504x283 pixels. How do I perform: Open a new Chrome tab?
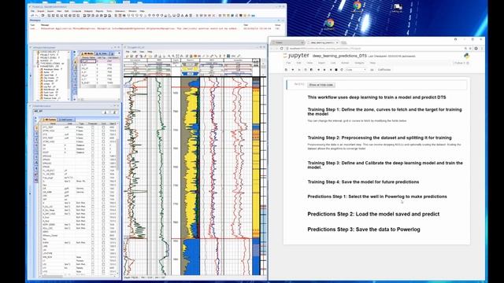tap(343, 42)
